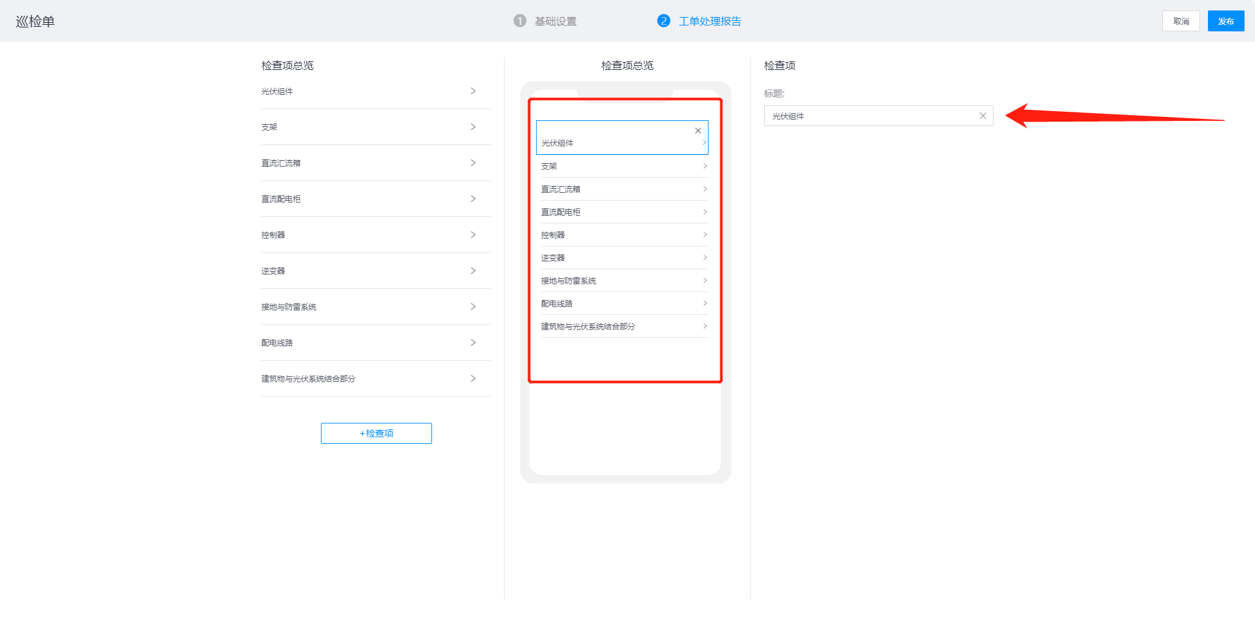Clear the 标题 input using its X icon
The image size is (1255, 628).
(982, 116)
